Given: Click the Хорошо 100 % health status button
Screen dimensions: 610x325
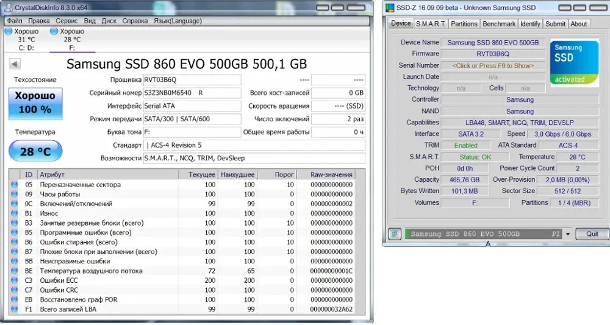Looking at the screenshot, I should 35,104.
